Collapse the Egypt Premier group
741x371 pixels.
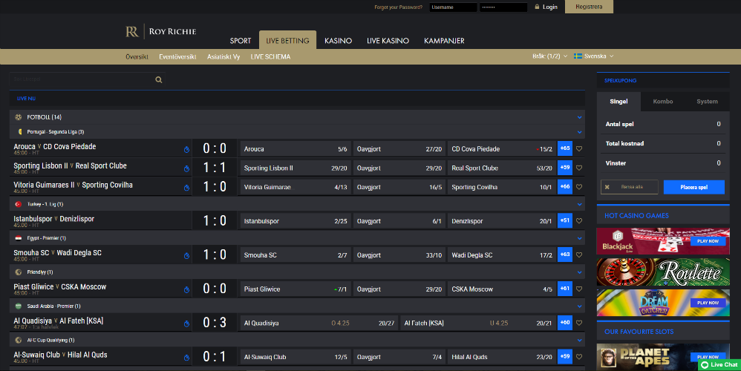pyautogui.click(x=579, y=238)
